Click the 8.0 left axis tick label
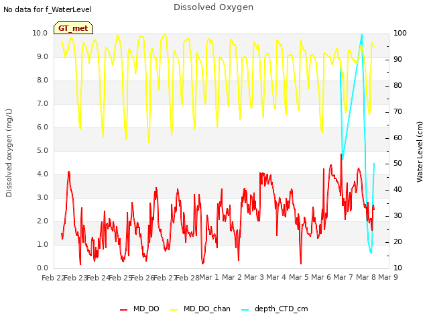Viewport: 429px width, 322px height. point(42,80)
